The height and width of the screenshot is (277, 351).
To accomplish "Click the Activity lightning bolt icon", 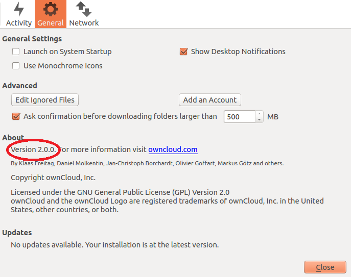I will tap(19, 9).
